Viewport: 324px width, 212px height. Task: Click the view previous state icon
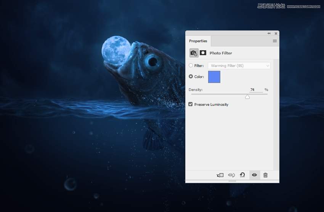coord(231,175)
